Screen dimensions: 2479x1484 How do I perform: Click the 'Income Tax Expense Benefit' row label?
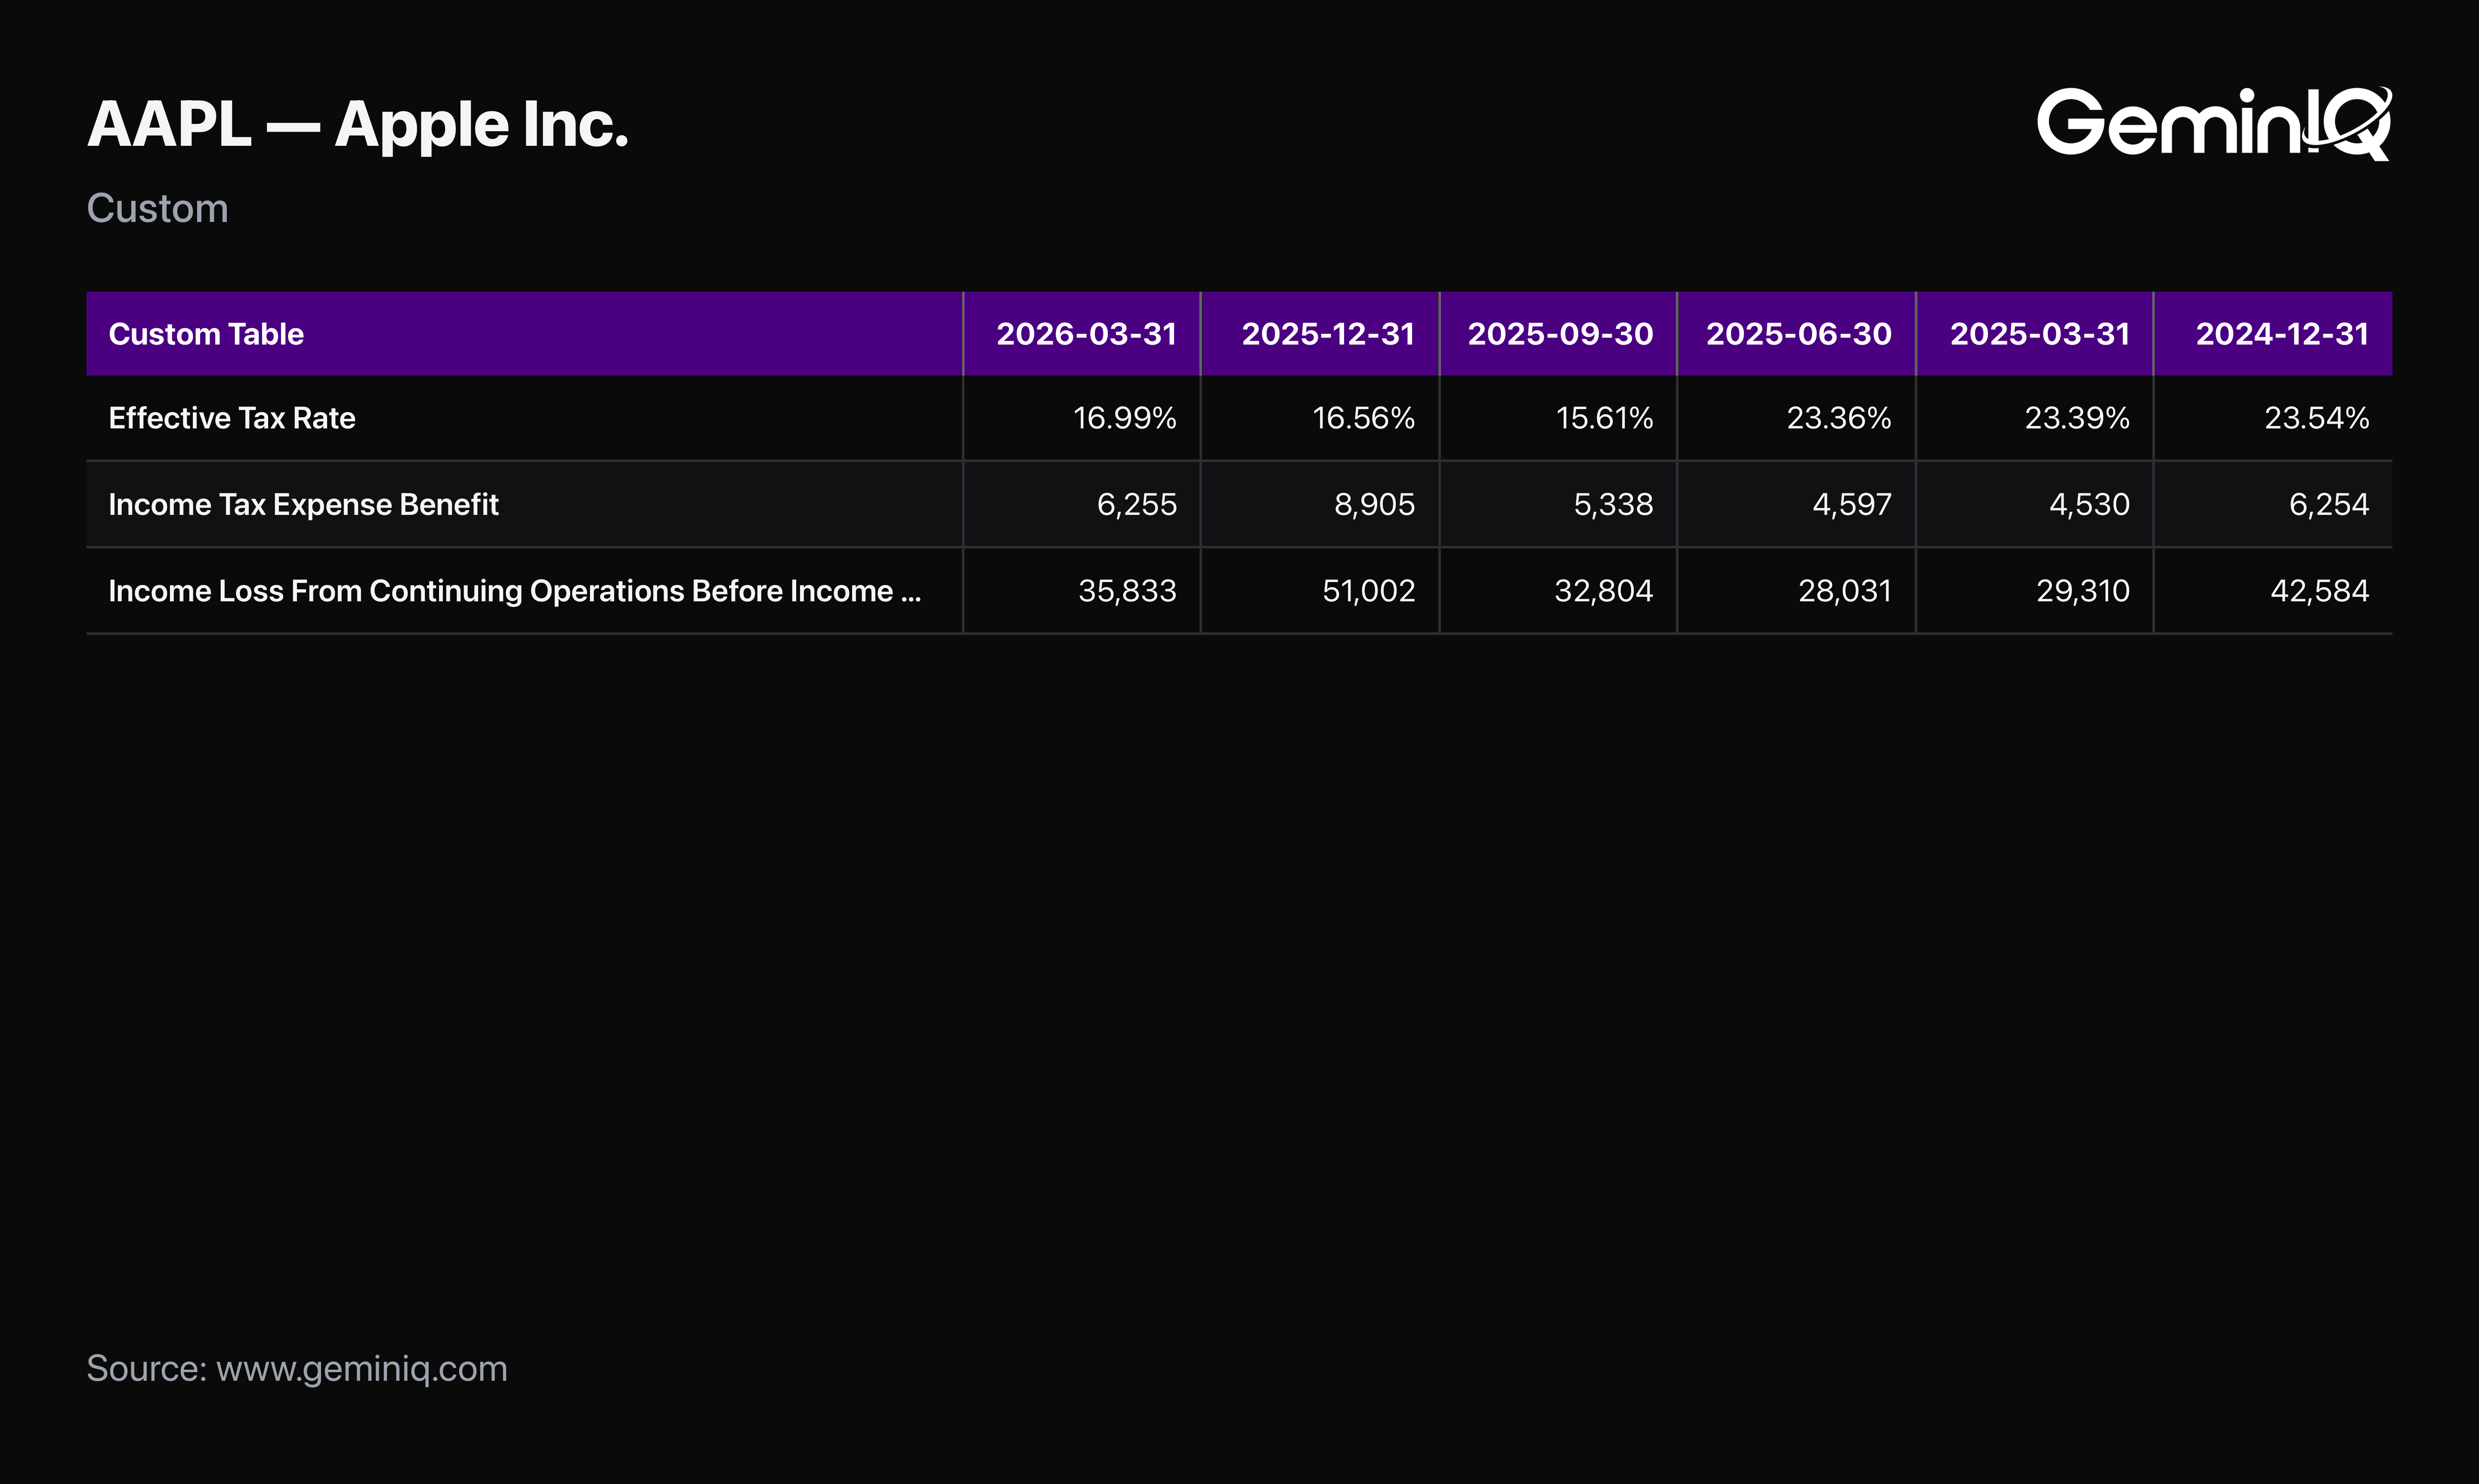pyautogui.click(x=303, y=504)
